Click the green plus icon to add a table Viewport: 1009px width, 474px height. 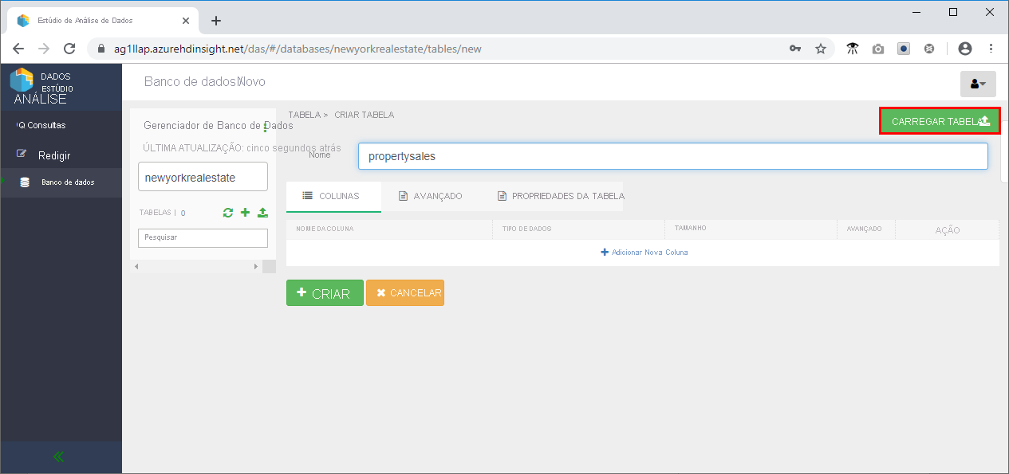tap(245, 213)
